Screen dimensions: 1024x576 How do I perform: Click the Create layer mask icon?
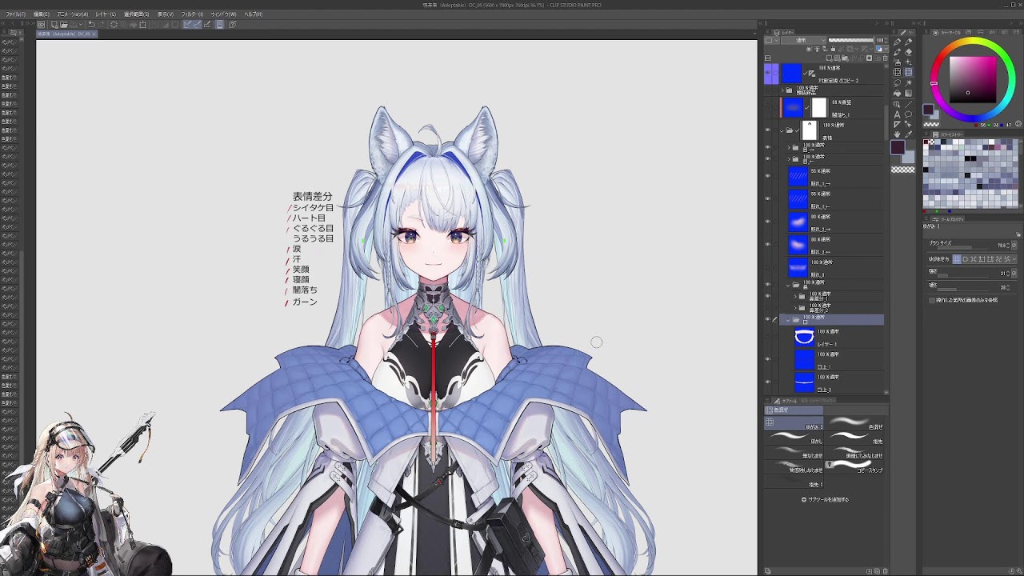pyautogui.click(x=870, y=58)
